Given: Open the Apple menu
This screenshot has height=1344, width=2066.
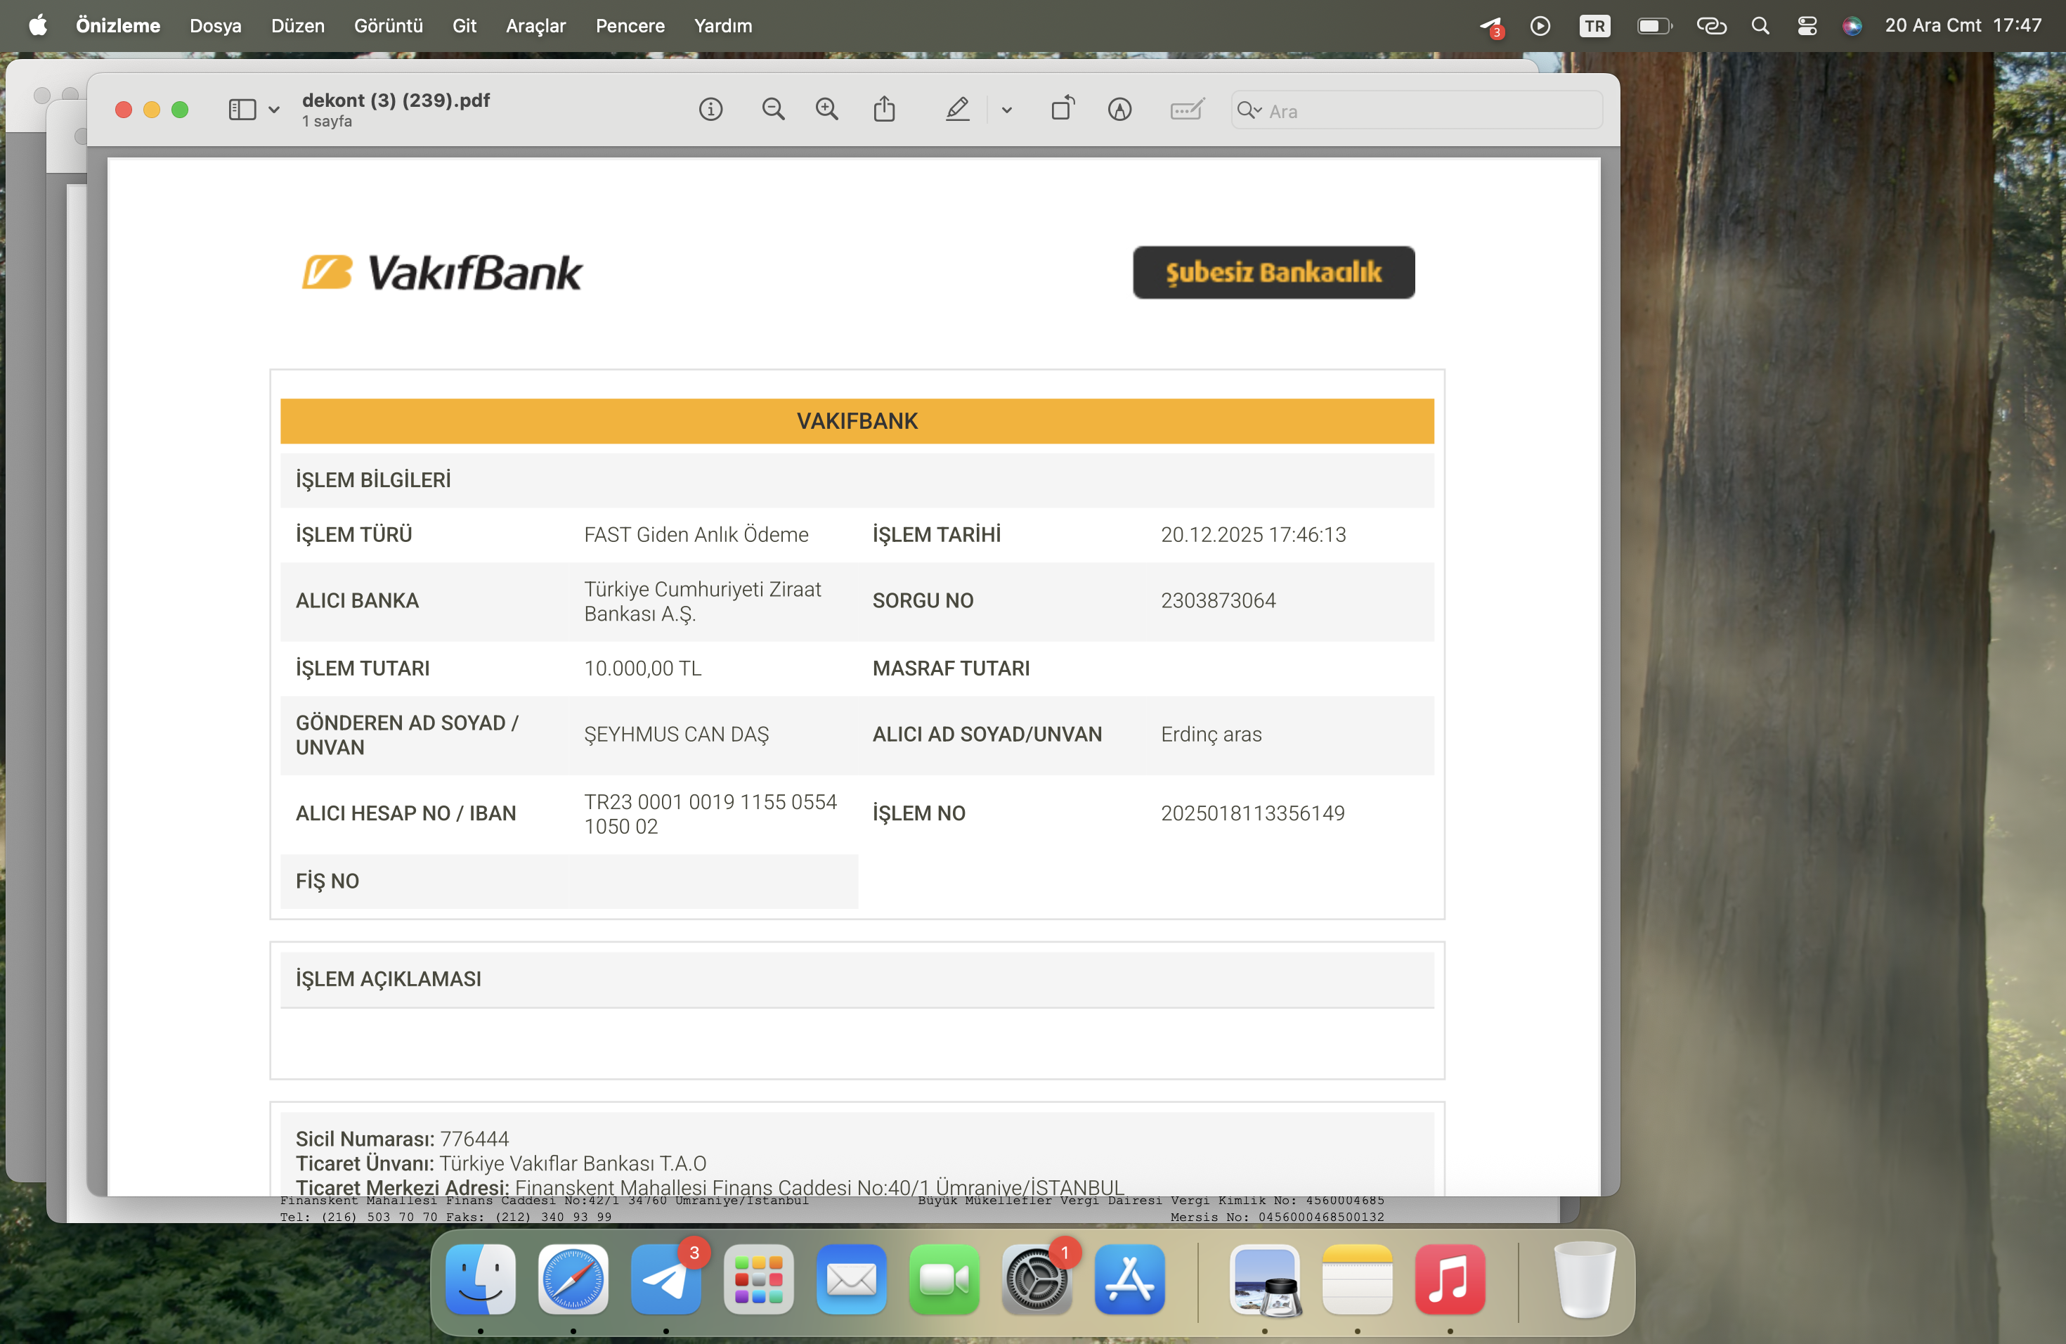Looking at the screenshot, I should tap(38, 25).
